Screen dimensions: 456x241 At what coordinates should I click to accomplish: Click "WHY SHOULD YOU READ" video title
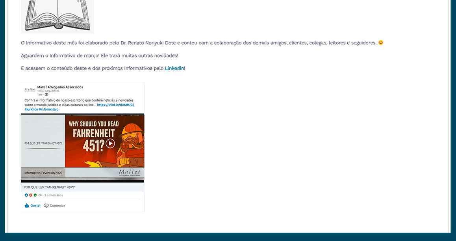[94, 124]
